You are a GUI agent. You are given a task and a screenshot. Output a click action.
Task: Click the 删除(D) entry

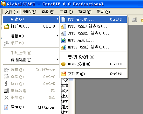click(31, 98)
